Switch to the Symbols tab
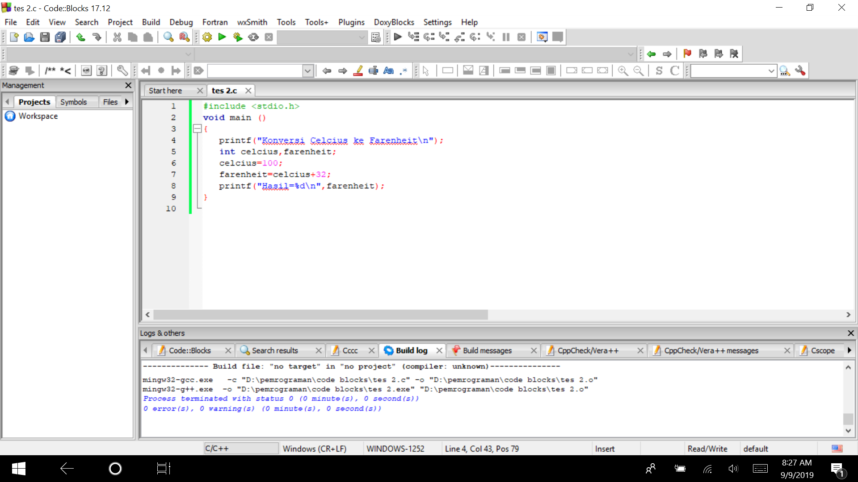858x482 pixels. tap(73, 102)
